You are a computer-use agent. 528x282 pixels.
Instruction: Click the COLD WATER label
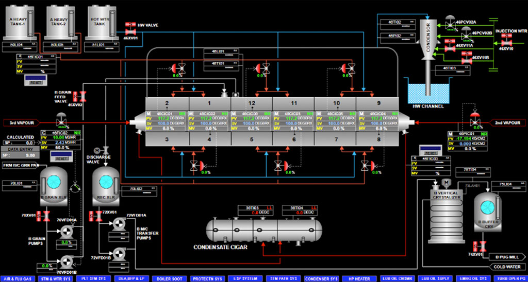coord(506,267)
